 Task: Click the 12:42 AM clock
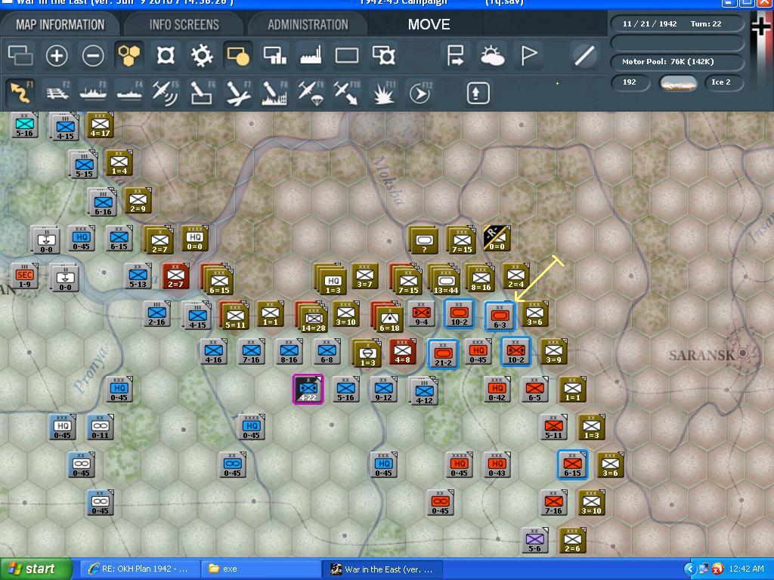746,569
